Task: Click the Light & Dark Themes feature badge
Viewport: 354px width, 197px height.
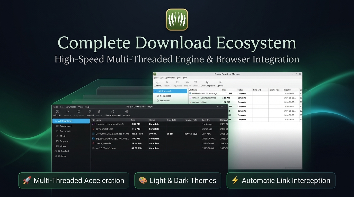Action: tap(178, 180)
